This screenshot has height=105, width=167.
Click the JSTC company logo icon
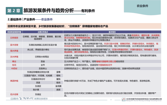pyautogui.click(x=124, y=99)
